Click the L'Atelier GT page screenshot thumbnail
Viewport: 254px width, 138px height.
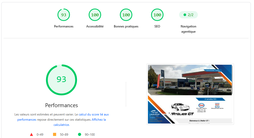[x=190, y=94]
